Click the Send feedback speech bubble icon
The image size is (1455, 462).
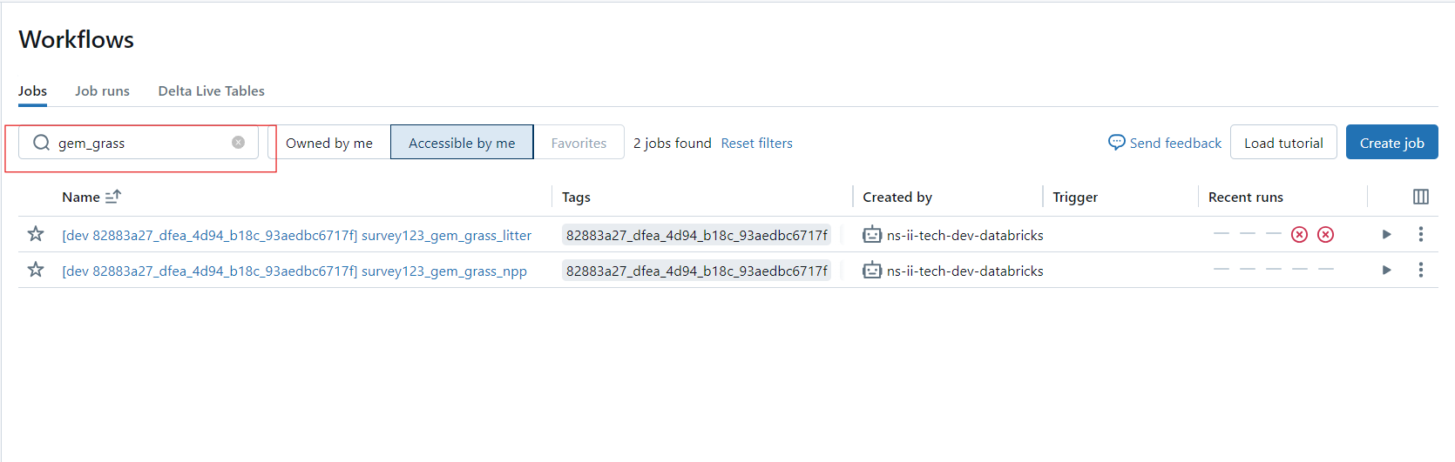pos(1116,142)
